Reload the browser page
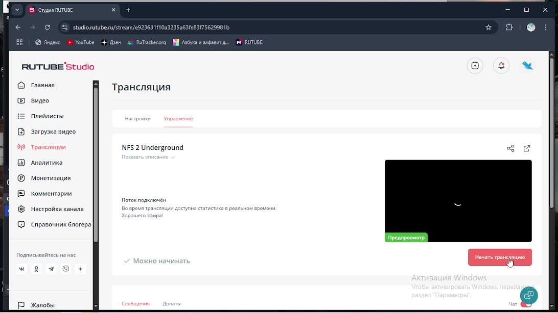Screen dimensions: 558x313 (48, 28)
